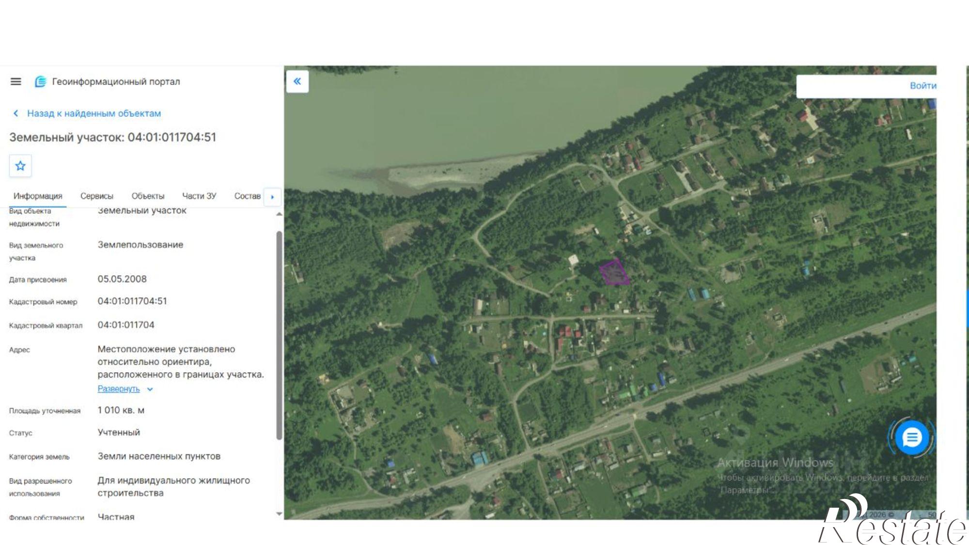Viewport: 969px width, 545px height.
Task: Add parcel to favorites with star icon
Action: [x=20, y=166]
